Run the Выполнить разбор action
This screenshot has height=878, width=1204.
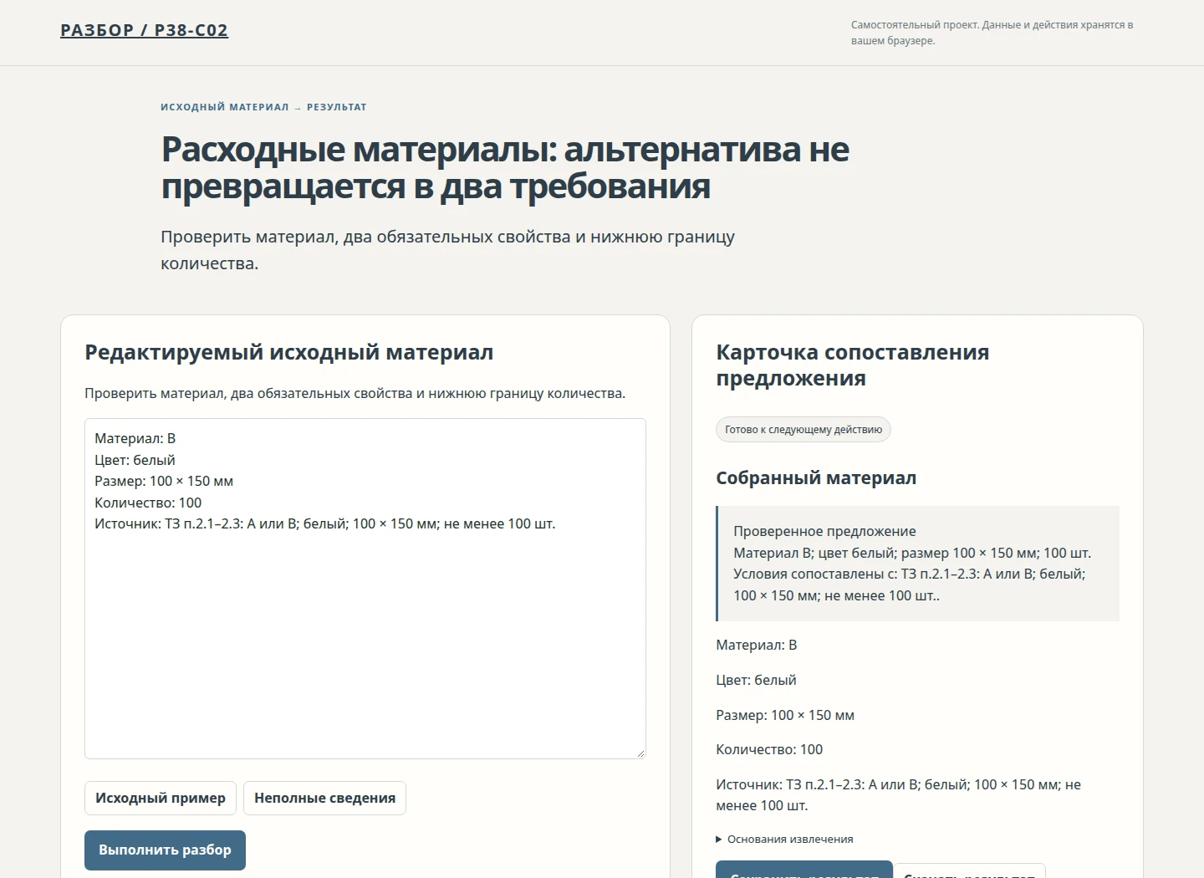[165, 850]
